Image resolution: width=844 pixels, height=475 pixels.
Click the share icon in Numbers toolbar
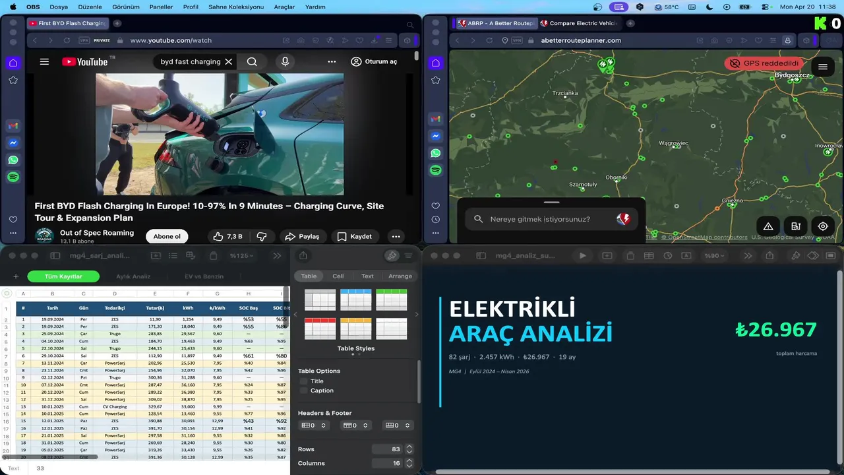(x=303, y=256)
